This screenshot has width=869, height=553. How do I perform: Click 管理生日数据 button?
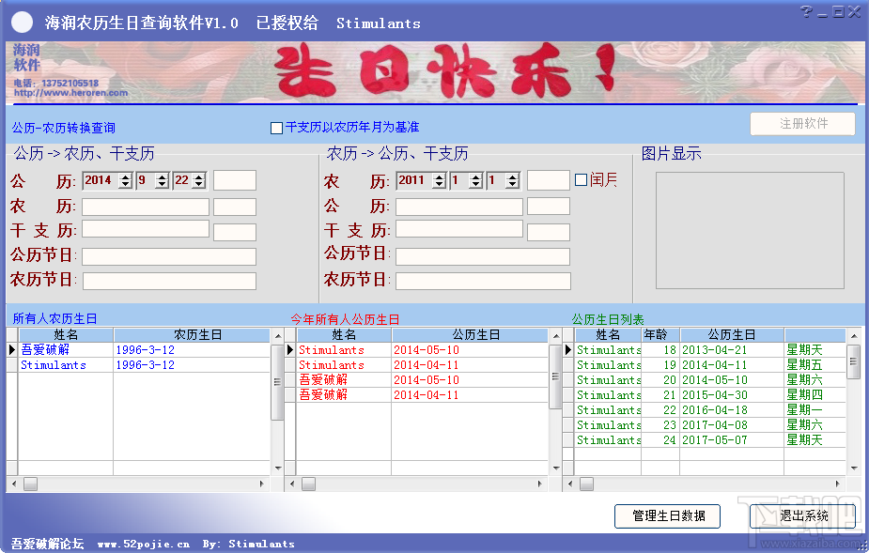coord(668,515)
